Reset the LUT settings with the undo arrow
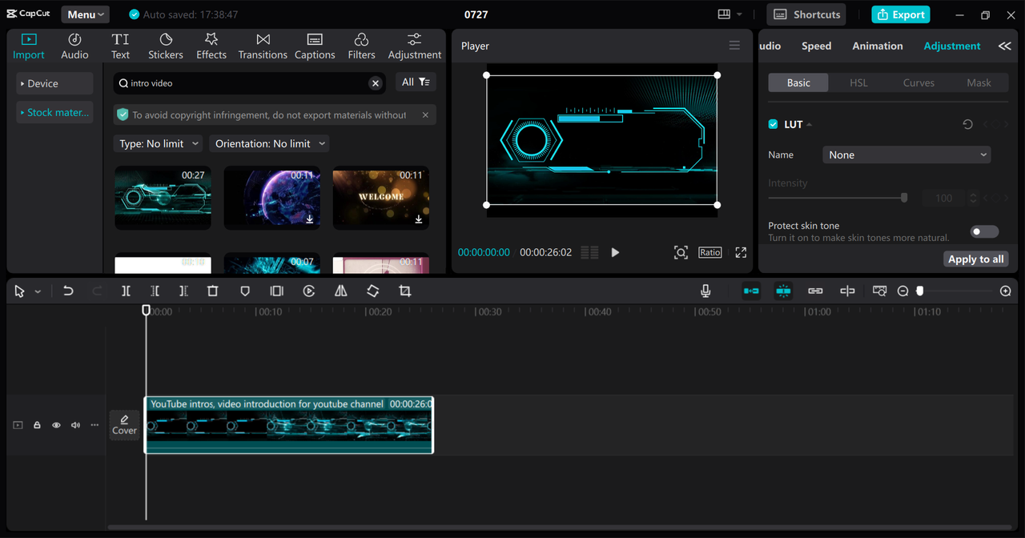The height and width of the screenshot is (538, 1025). point(967,124)
